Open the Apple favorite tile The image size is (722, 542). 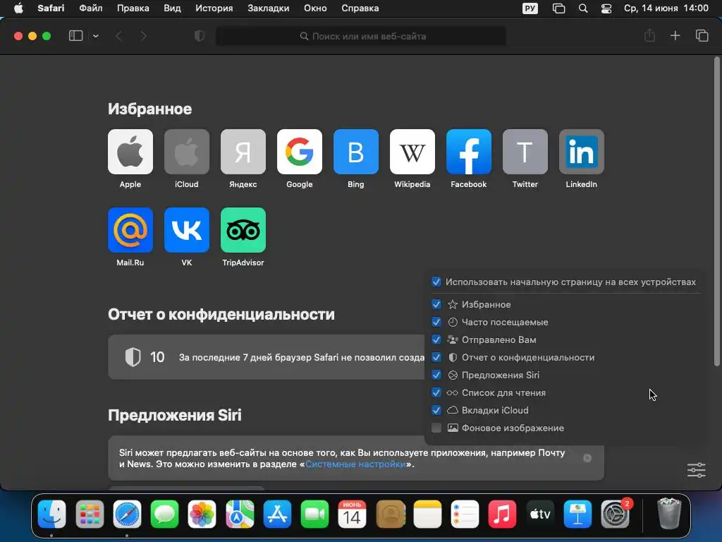[130, 152]
